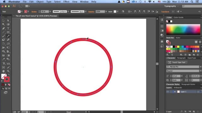This screenshot has width=202, height=113.
Task: Switch to the Paragraph Styles tab
Action: pos(188,84)
